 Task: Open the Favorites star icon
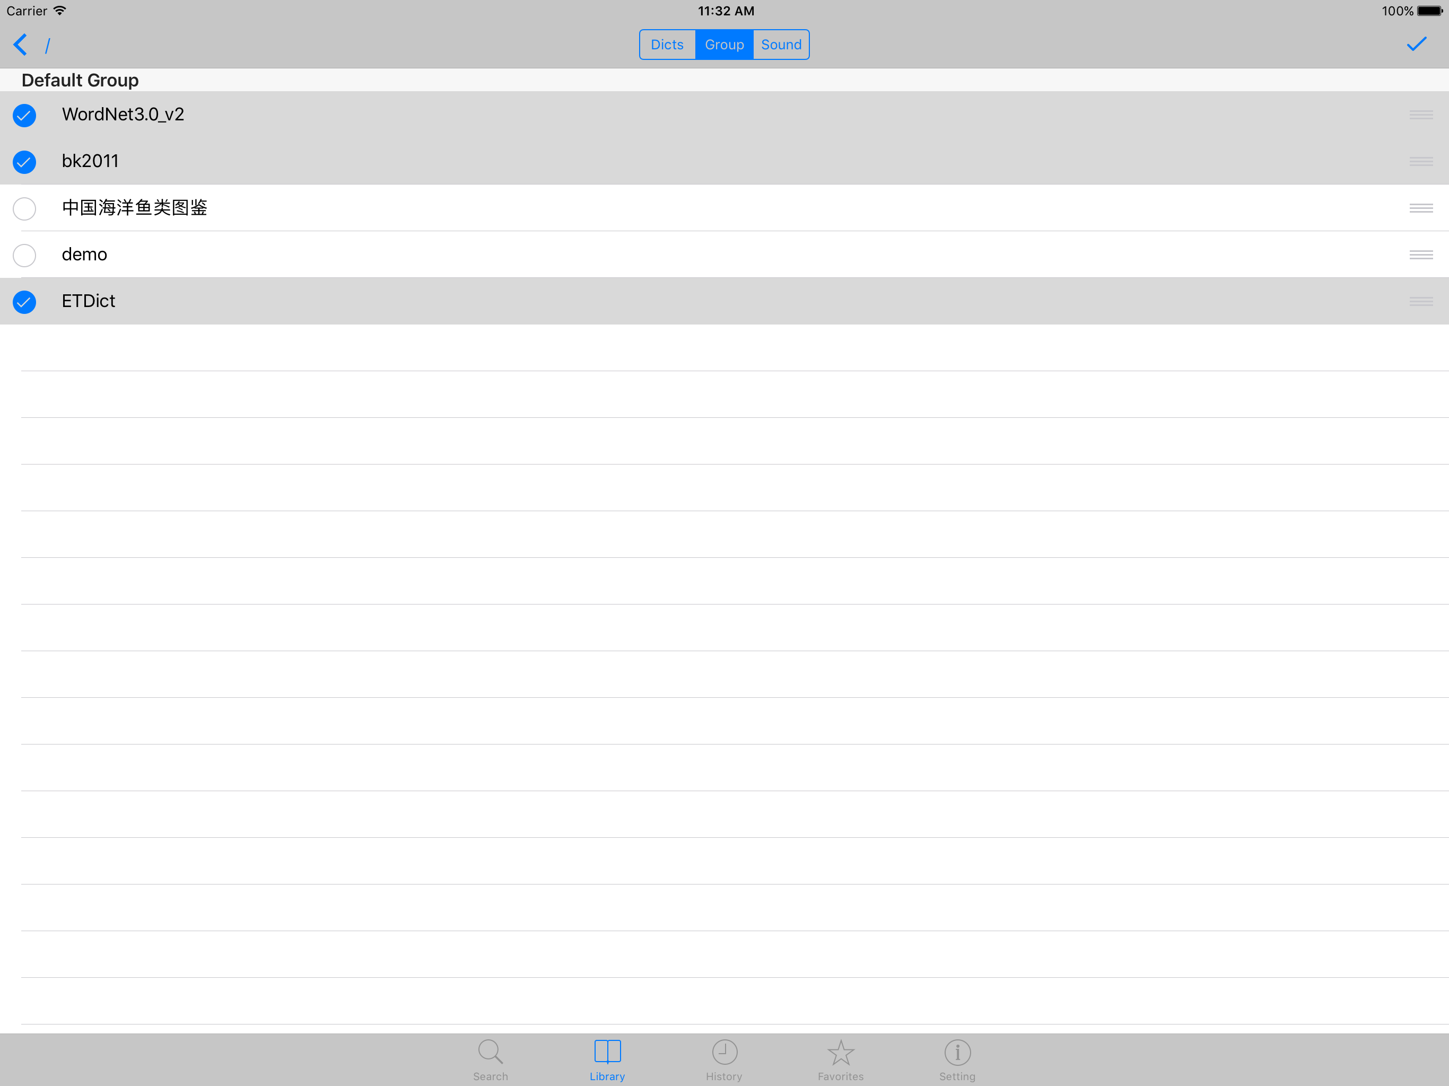pos(841,1052)
